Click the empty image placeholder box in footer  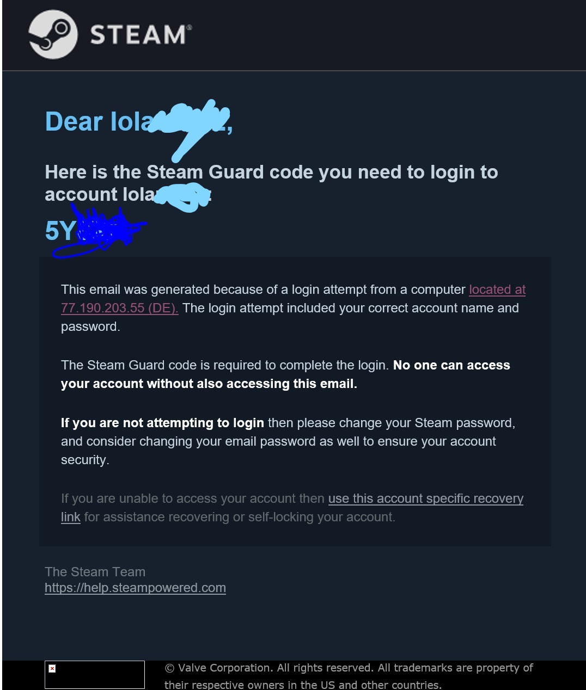pos(95,675)
